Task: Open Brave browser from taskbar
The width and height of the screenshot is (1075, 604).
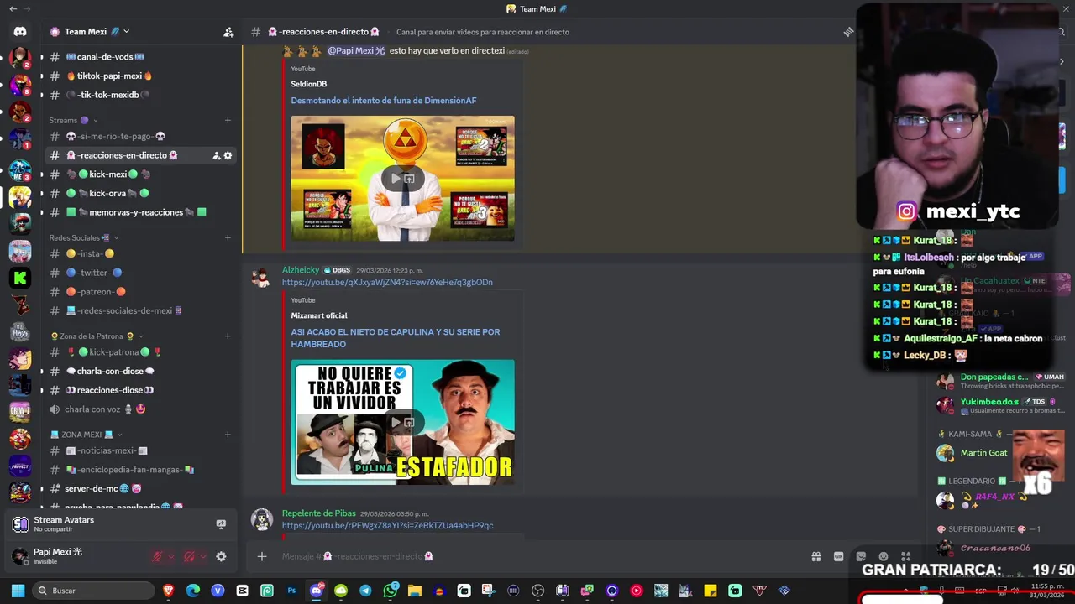Action: pyautogui.click(x=168, y=591)
